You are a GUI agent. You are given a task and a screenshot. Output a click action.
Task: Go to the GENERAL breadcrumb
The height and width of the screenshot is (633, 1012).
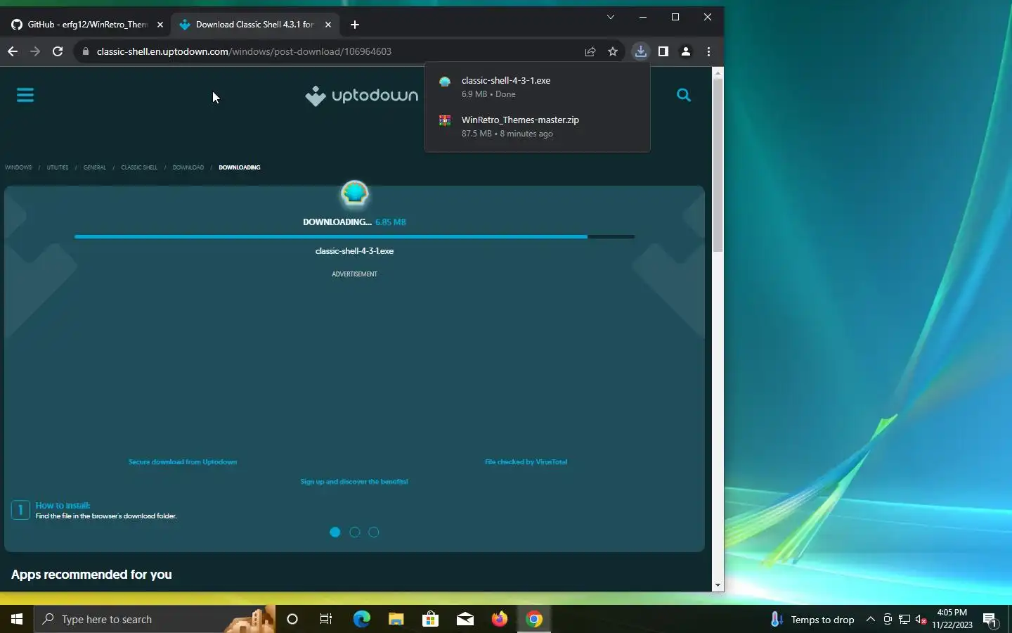tap(94, 167)
